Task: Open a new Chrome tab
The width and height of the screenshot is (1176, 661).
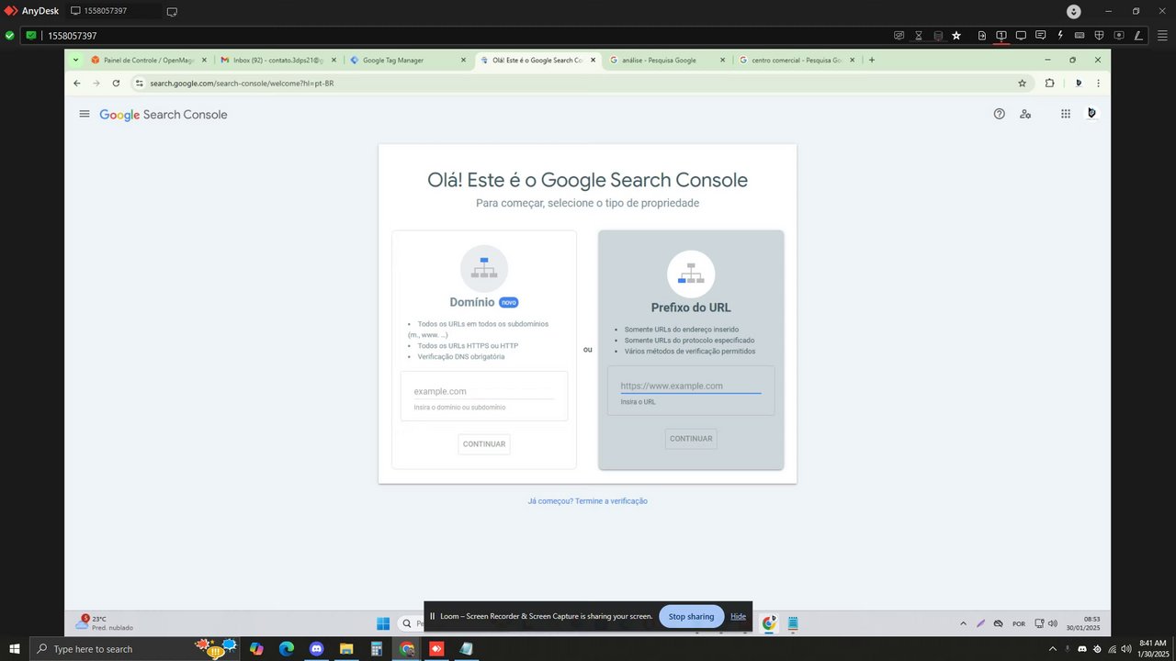Action: (x=872, y=60)
